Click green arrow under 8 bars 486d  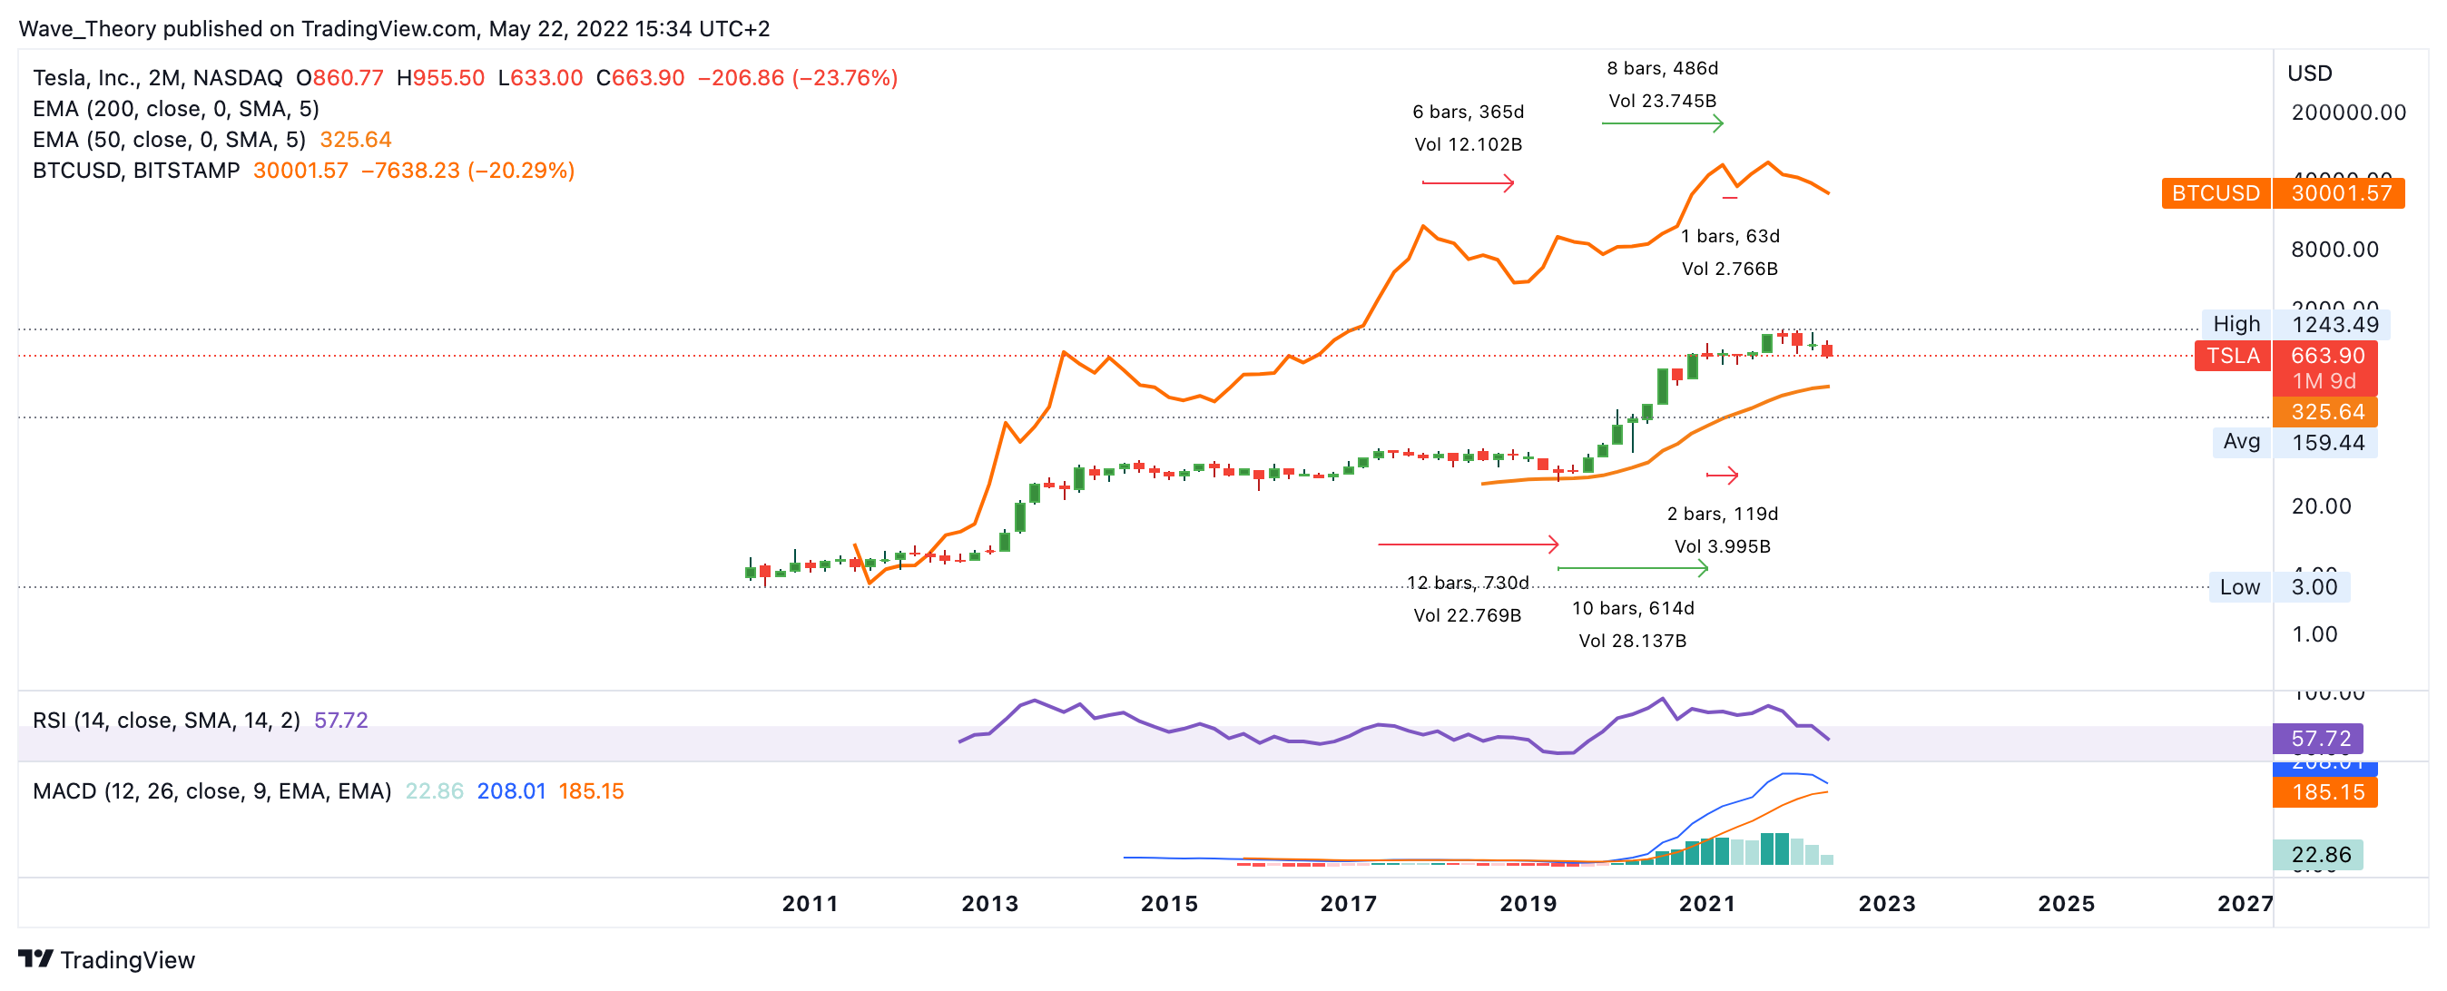(1661, 123)
